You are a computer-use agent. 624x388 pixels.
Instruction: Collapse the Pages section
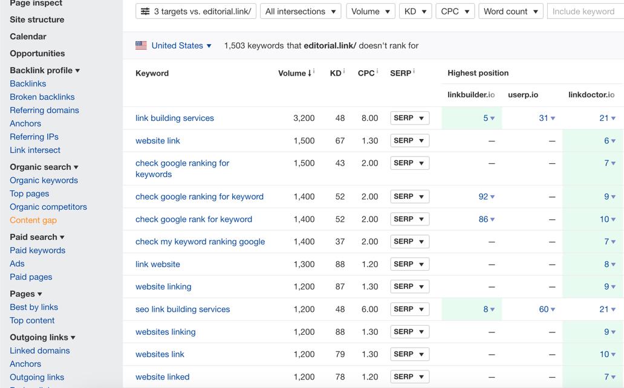pos(26,294)
